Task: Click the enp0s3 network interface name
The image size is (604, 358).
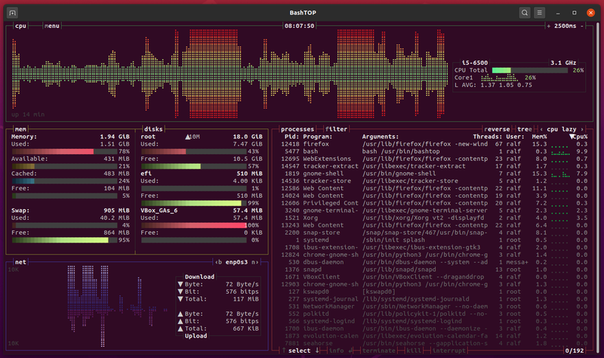Action: point(236,262)
